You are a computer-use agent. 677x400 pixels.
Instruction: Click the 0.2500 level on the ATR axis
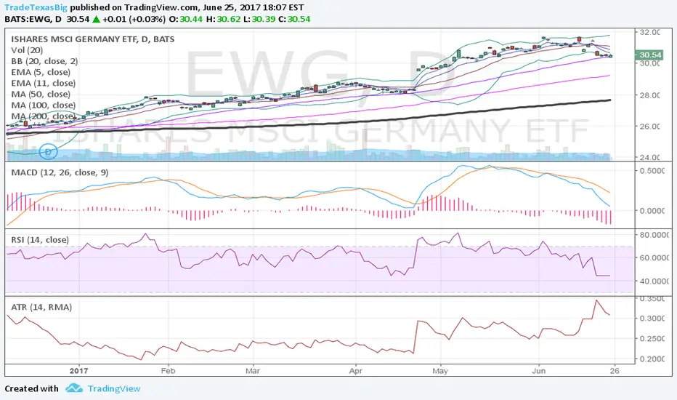coord(652,339)
